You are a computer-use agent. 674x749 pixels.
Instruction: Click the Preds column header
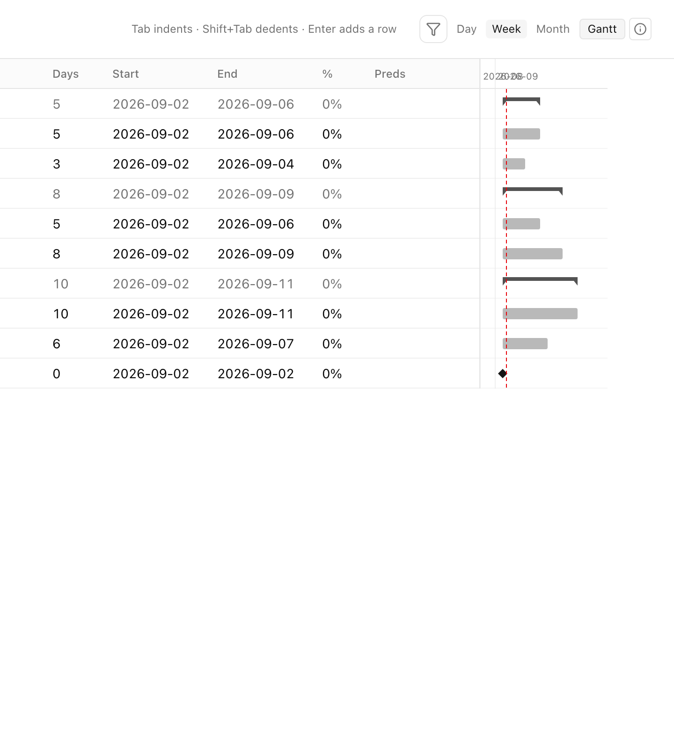(390, 74)
